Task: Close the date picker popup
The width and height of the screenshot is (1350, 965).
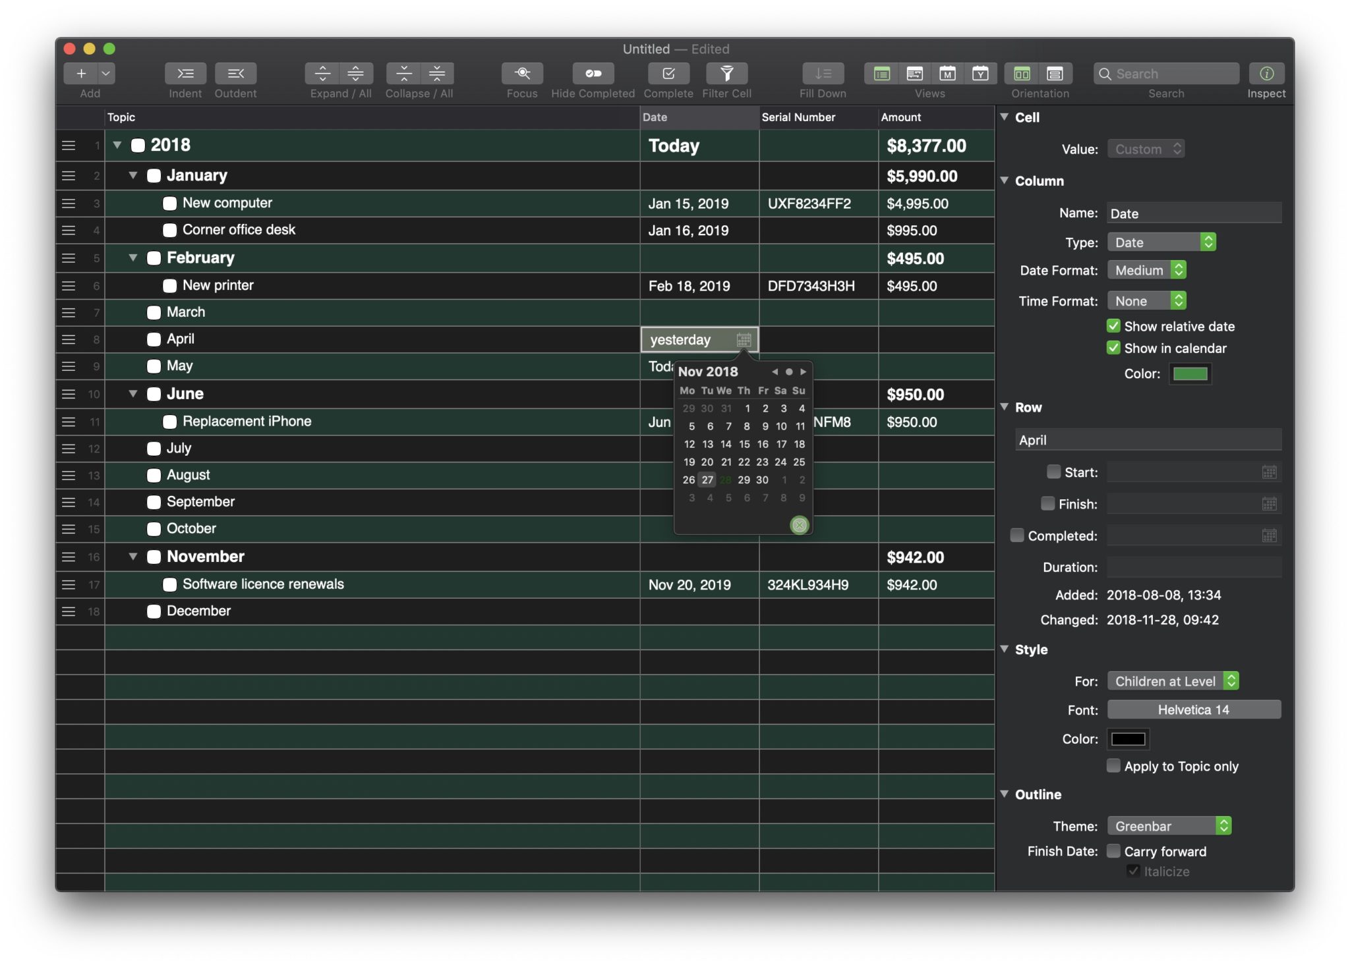Action: [x=799, y=525]
